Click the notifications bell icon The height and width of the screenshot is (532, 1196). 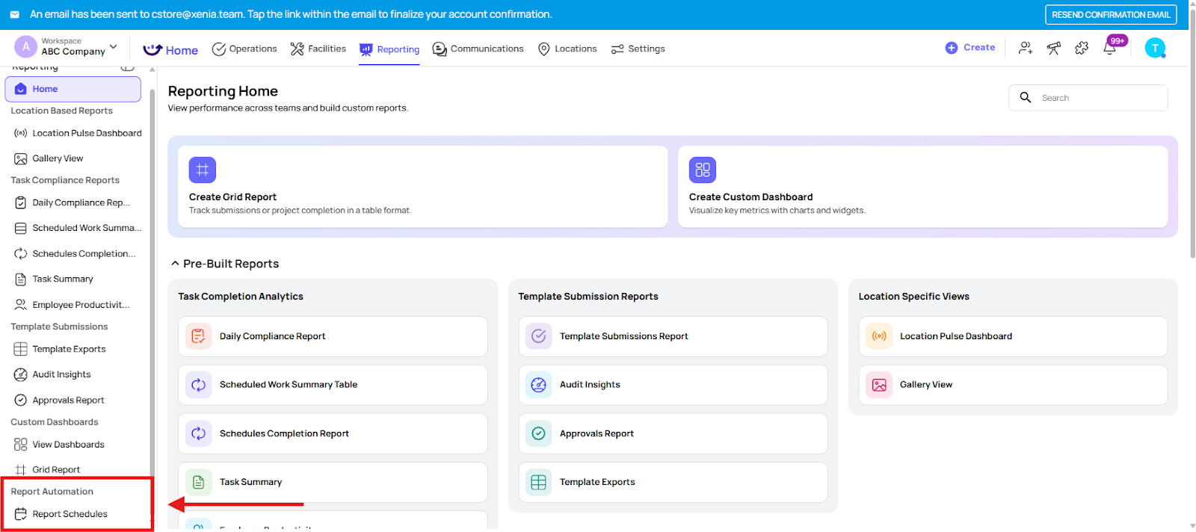[x=1109, y=49]
